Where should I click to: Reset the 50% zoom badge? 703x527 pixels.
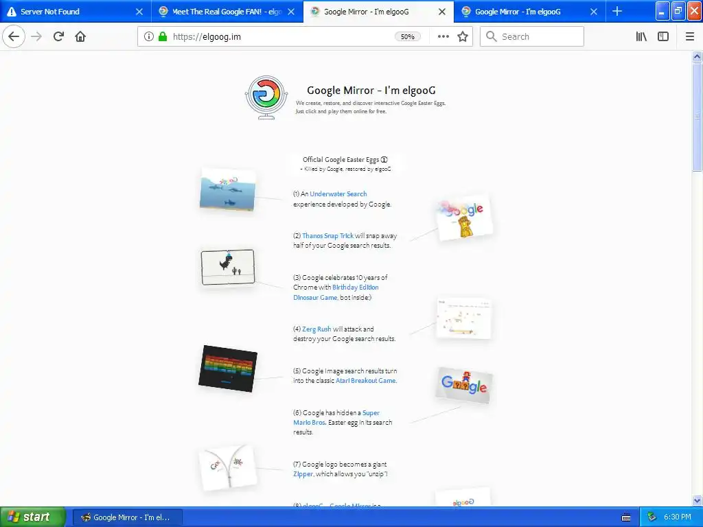(x=407, y=37)
